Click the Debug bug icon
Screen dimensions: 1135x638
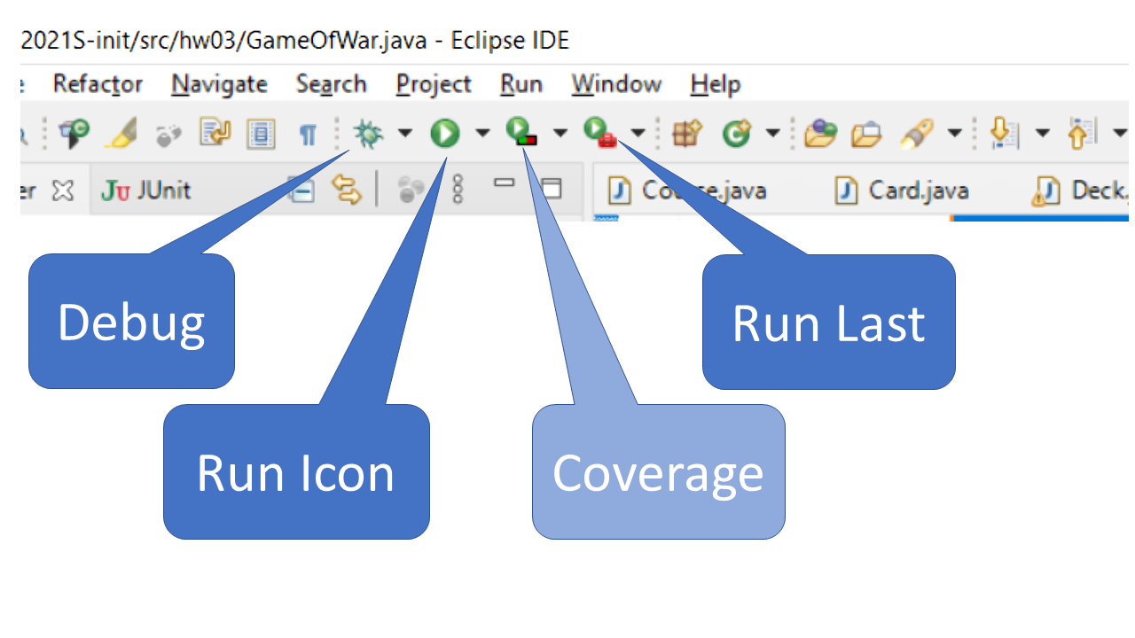pos(367,134)
